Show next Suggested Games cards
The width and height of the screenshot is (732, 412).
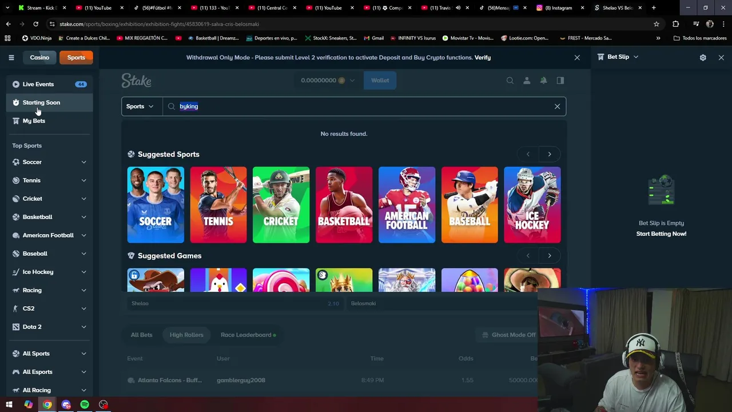tap(550, 256)
